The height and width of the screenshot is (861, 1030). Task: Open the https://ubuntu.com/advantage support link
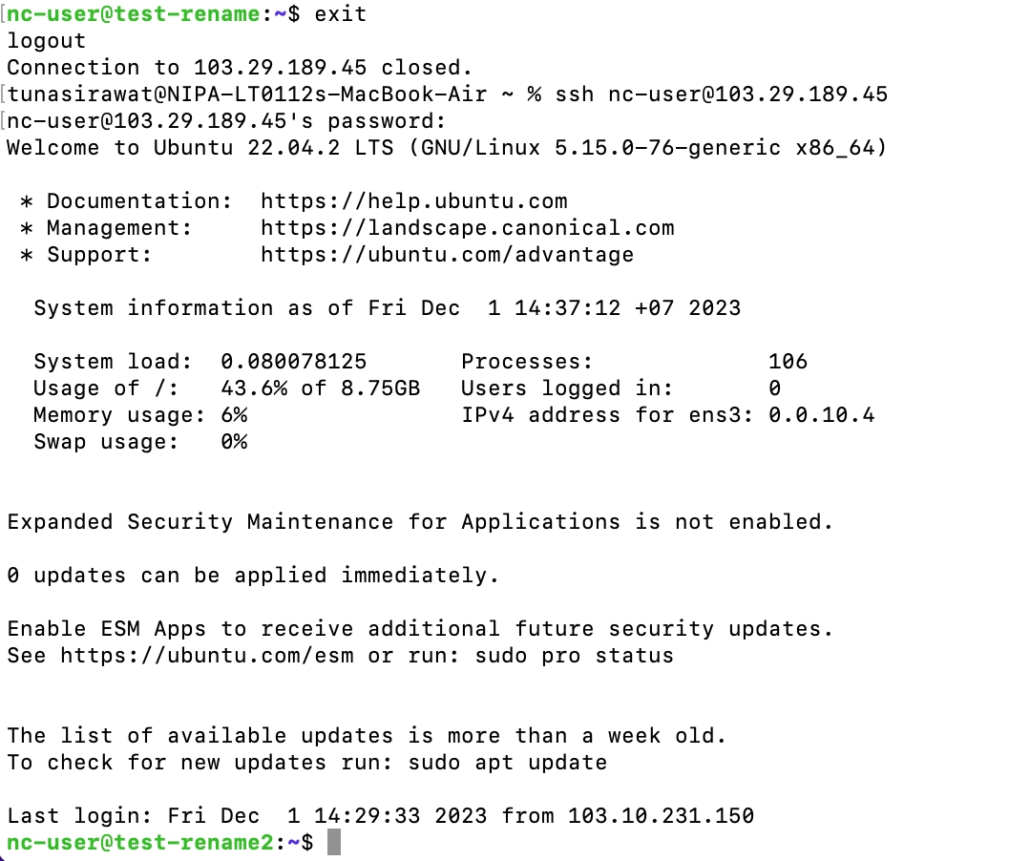point(447,255)
